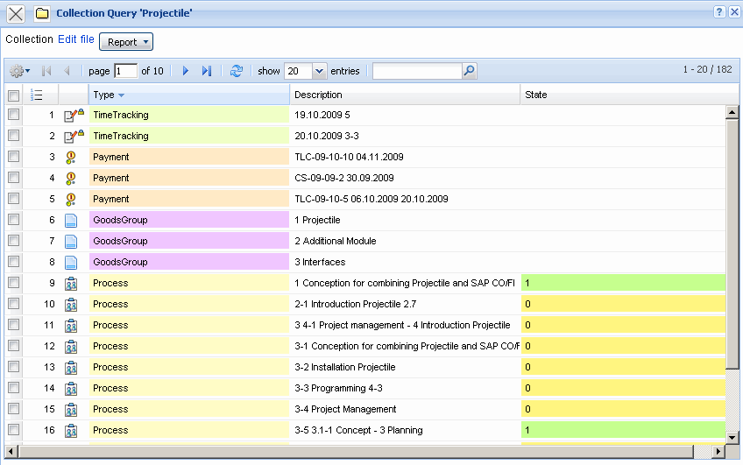The width and height of the screenshot is (743, 465).
Task: Open the gear settings dropdown menu
Action: (x=19, y=71)
